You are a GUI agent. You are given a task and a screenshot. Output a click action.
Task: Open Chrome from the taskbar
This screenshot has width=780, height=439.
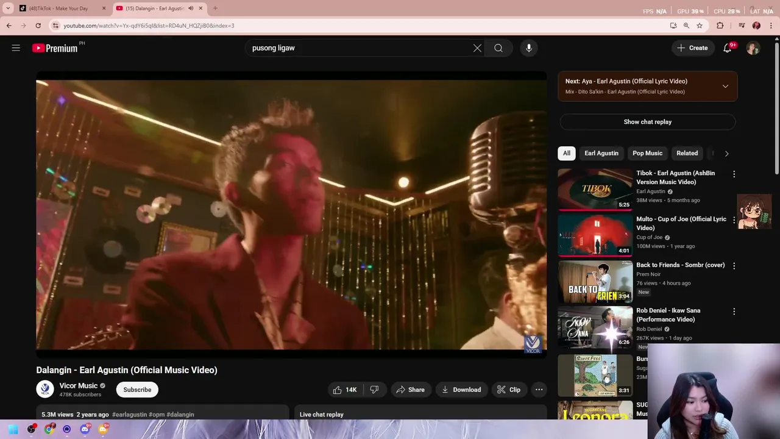[49, 429]
